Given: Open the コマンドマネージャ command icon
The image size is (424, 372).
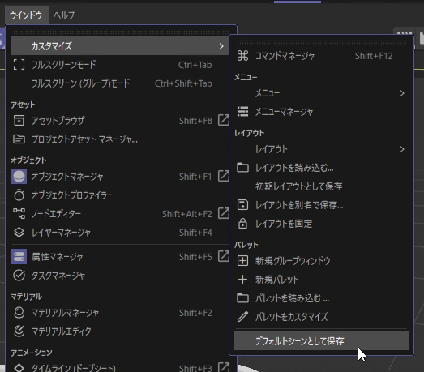Looking at the screenshot, I should click(242, 56).
